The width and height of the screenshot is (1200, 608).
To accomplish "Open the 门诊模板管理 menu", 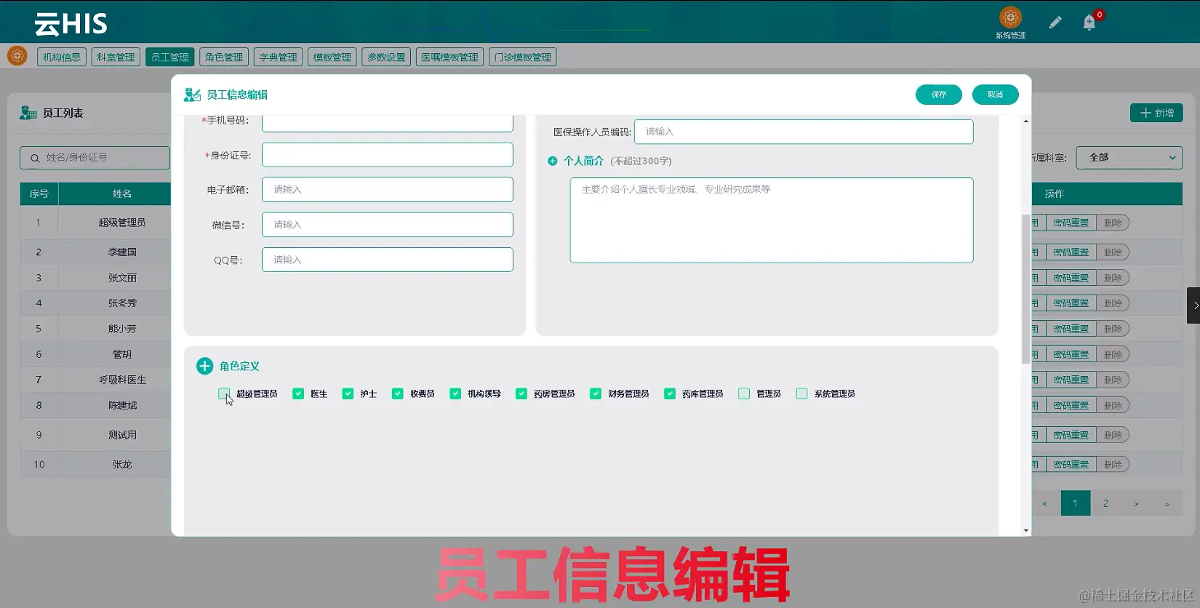I will [x=523, y=57].
